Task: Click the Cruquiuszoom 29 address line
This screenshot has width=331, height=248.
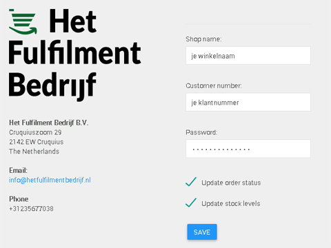Action: (x=35, y=132)
